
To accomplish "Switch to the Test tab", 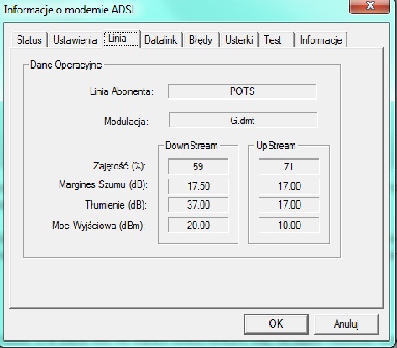I will click(275, 39).
